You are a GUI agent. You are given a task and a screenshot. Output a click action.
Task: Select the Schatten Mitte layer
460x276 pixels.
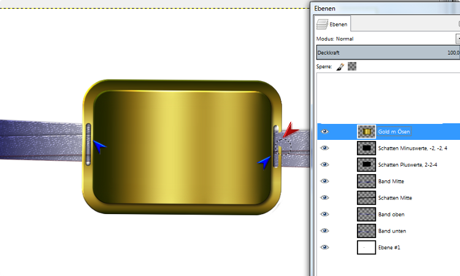395,197
